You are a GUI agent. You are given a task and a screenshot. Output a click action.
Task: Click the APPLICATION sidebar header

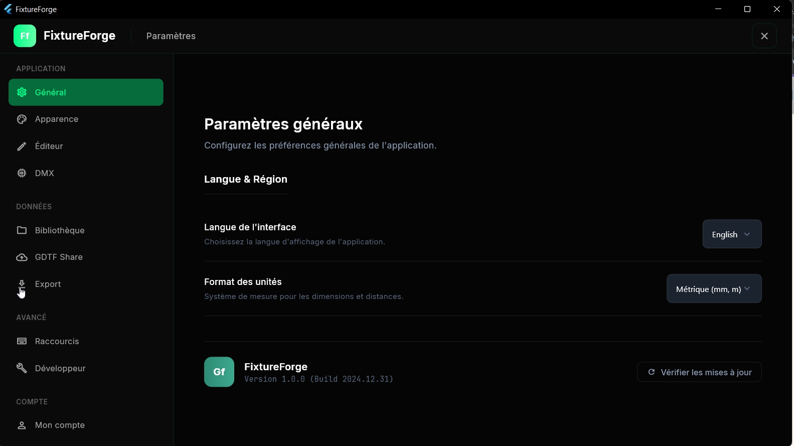[x=41, y=69]
